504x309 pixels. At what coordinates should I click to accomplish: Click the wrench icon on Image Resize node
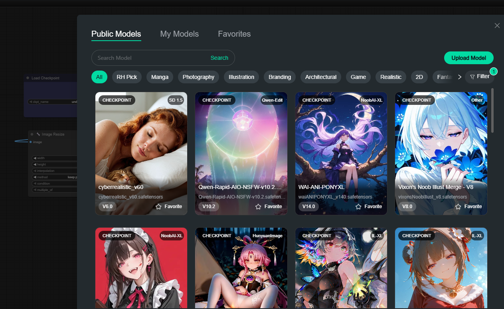[x=38, y=134]
